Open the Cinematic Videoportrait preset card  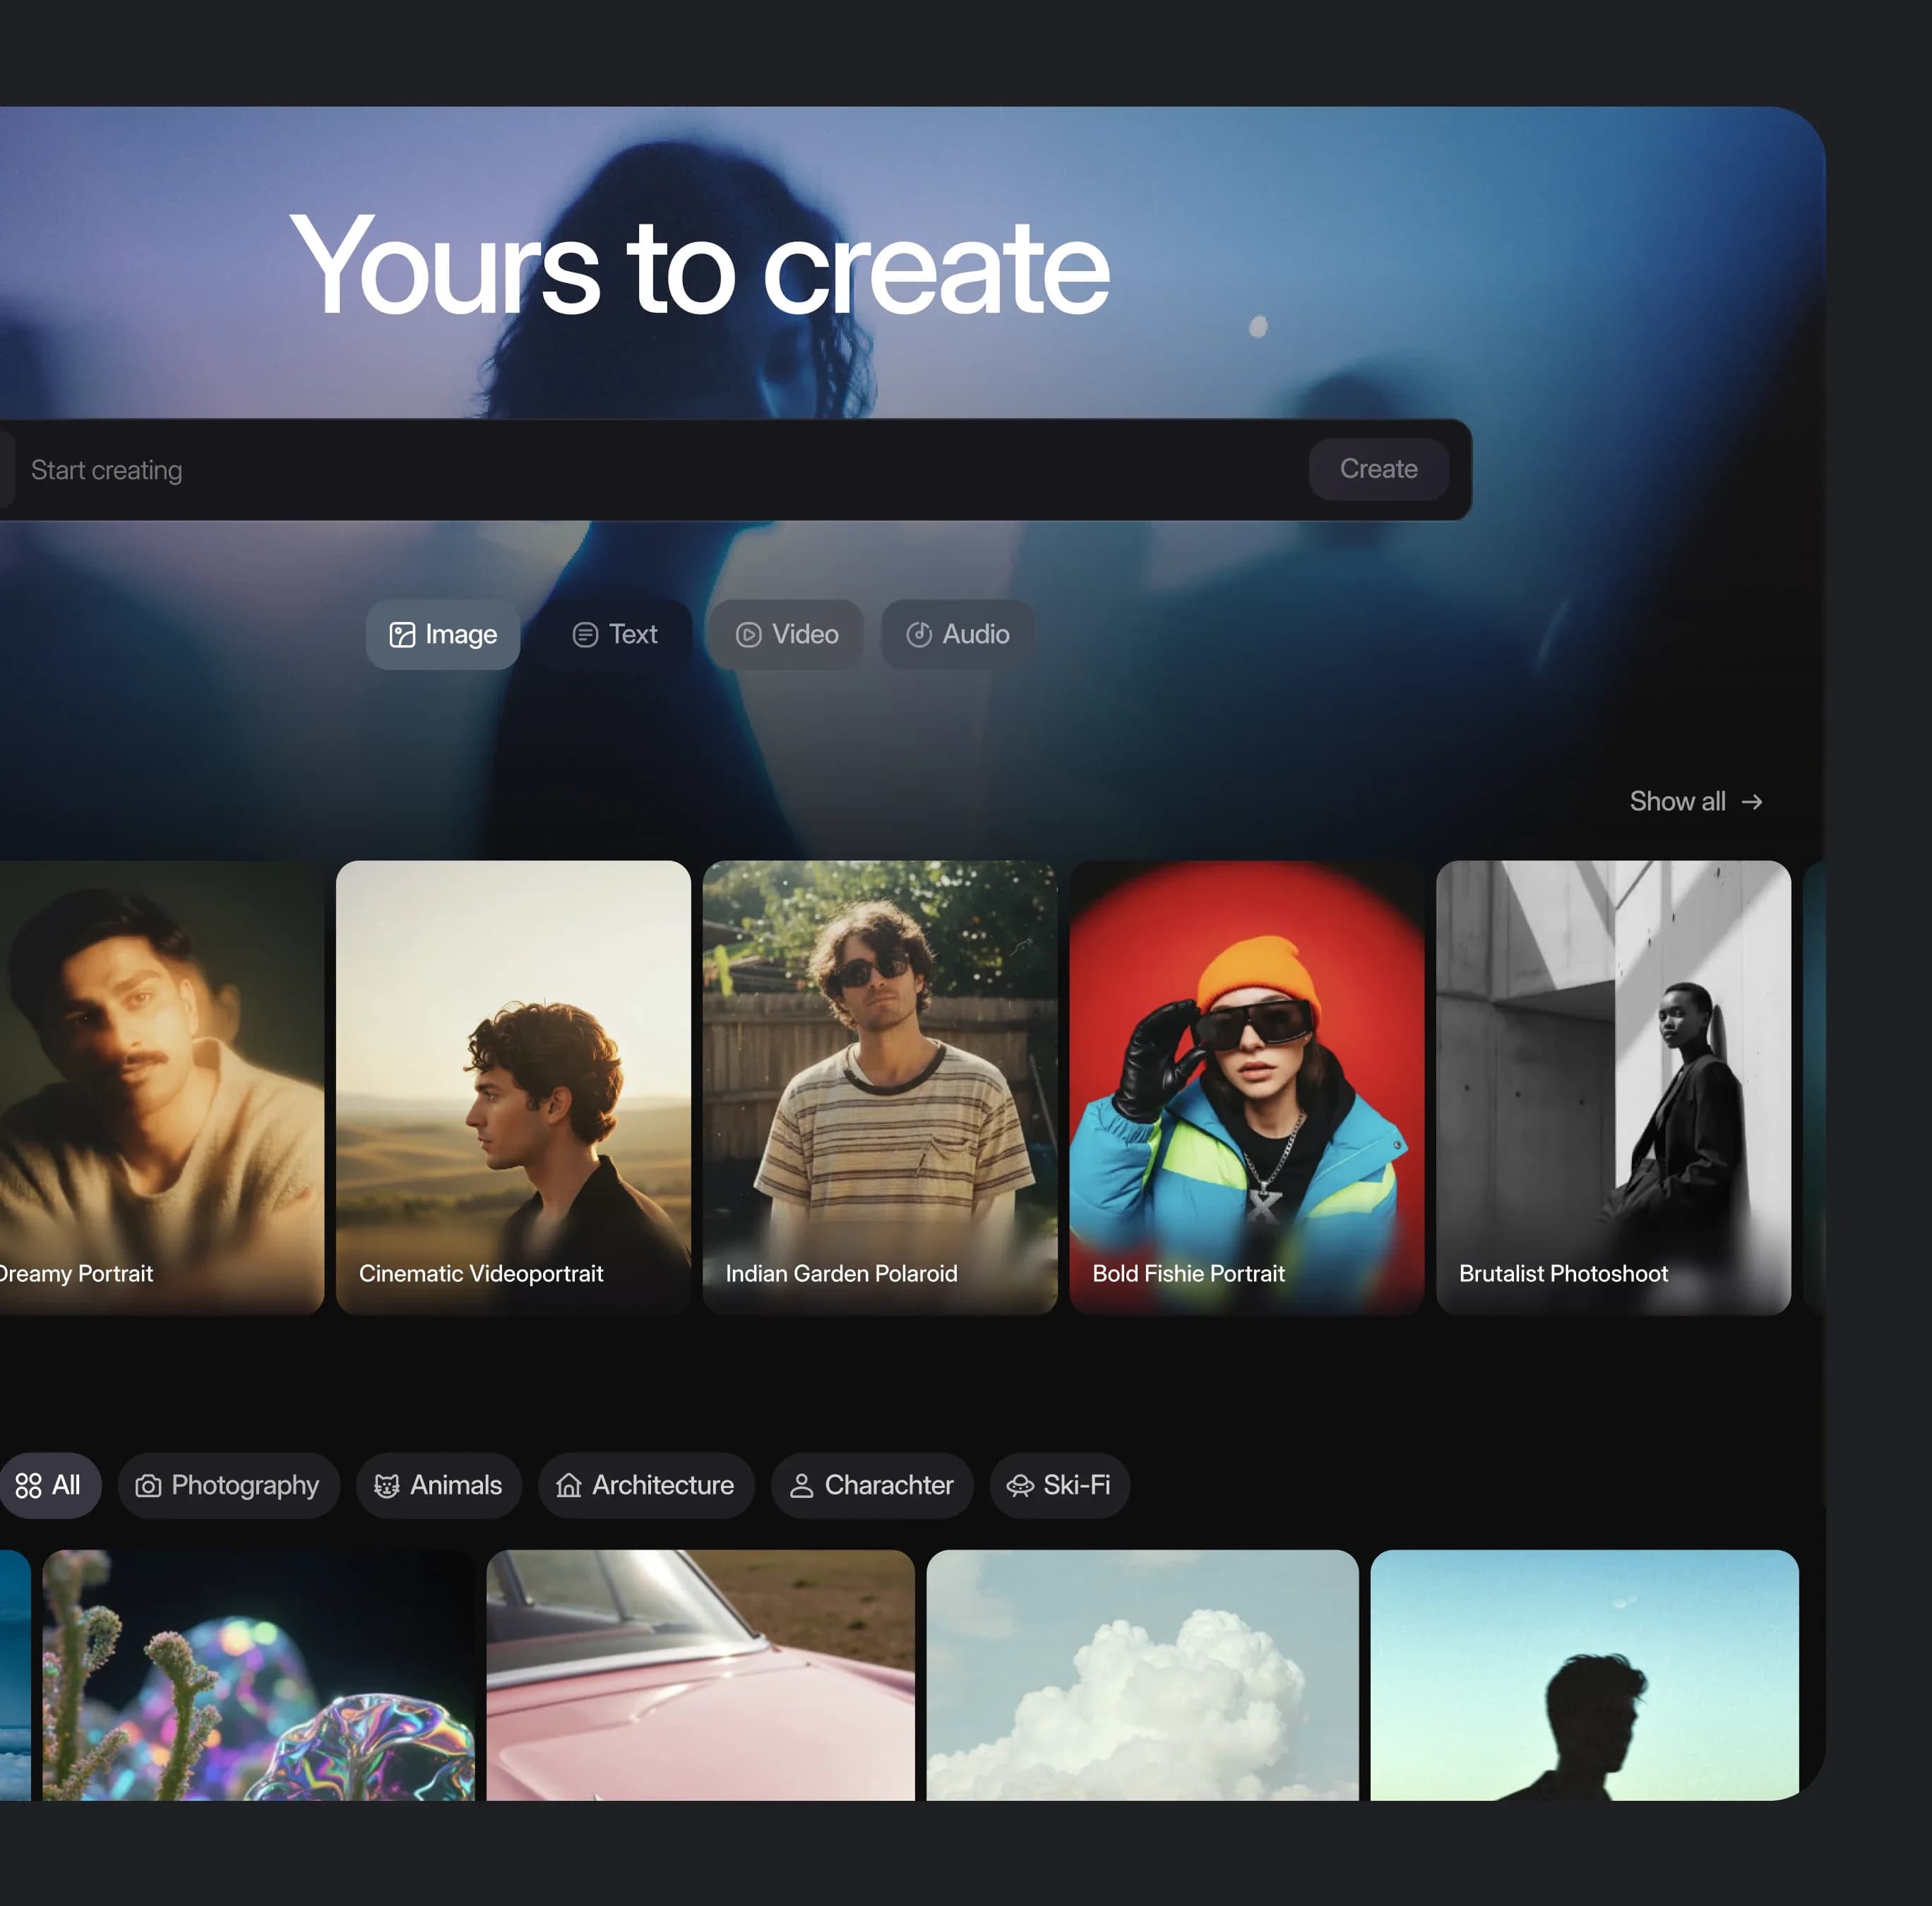[513, 1087]
